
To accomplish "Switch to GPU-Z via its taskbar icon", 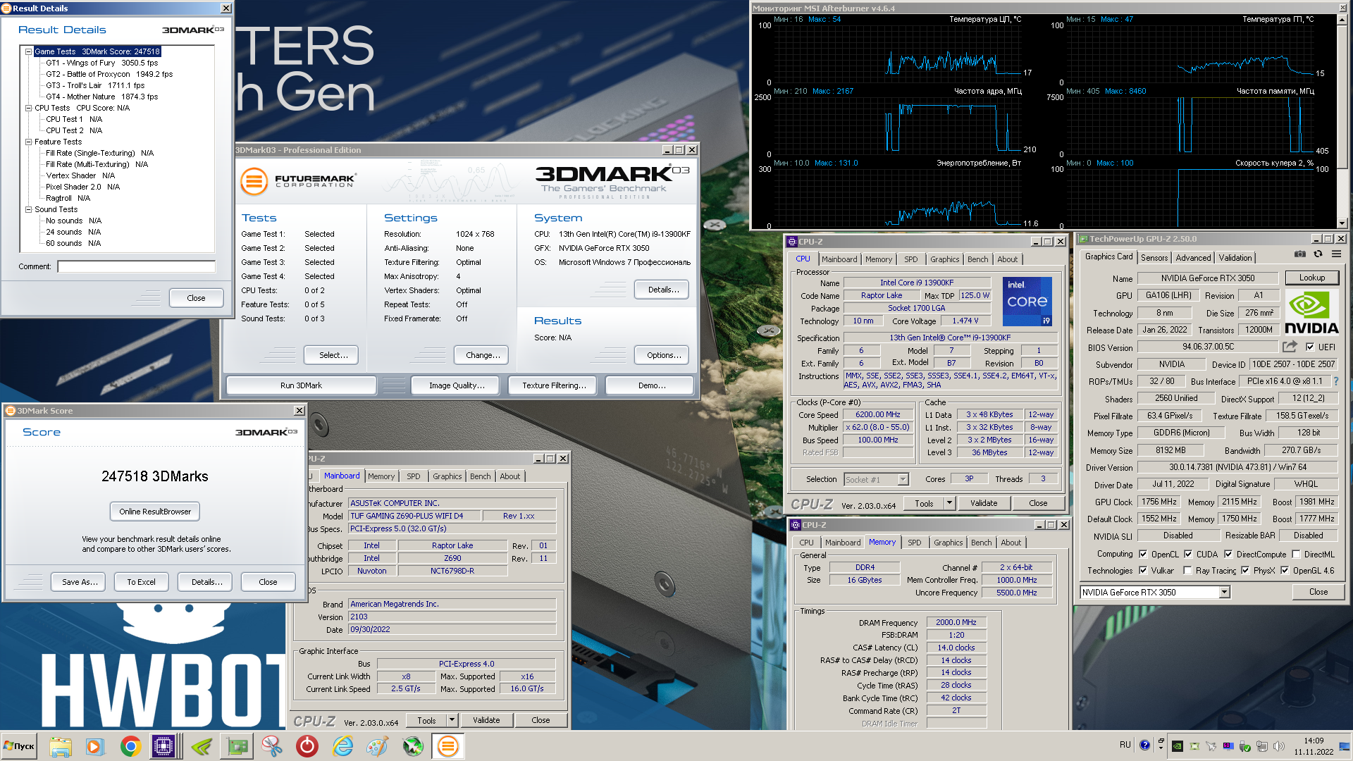I will tap(237, 746).
